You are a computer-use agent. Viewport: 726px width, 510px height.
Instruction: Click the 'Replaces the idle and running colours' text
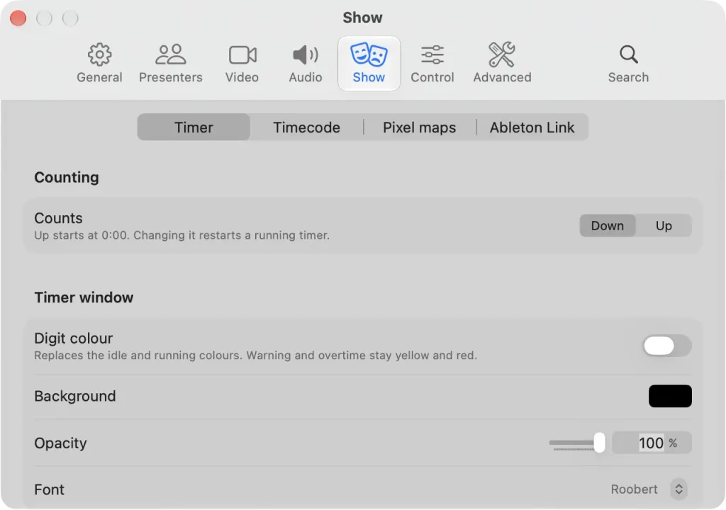[255, 355]
